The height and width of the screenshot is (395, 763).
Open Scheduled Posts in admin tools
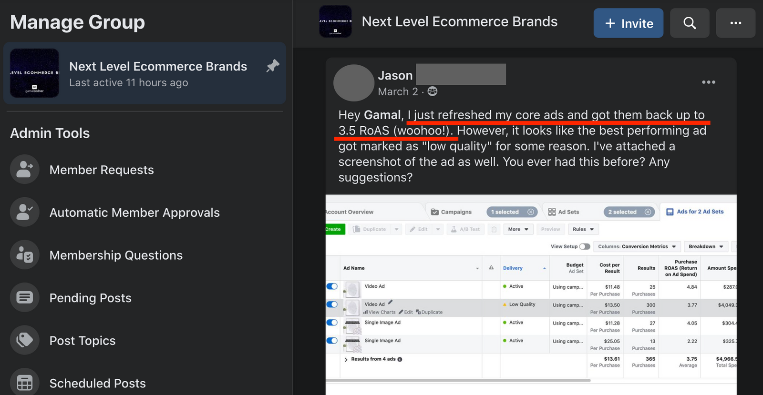97,383
